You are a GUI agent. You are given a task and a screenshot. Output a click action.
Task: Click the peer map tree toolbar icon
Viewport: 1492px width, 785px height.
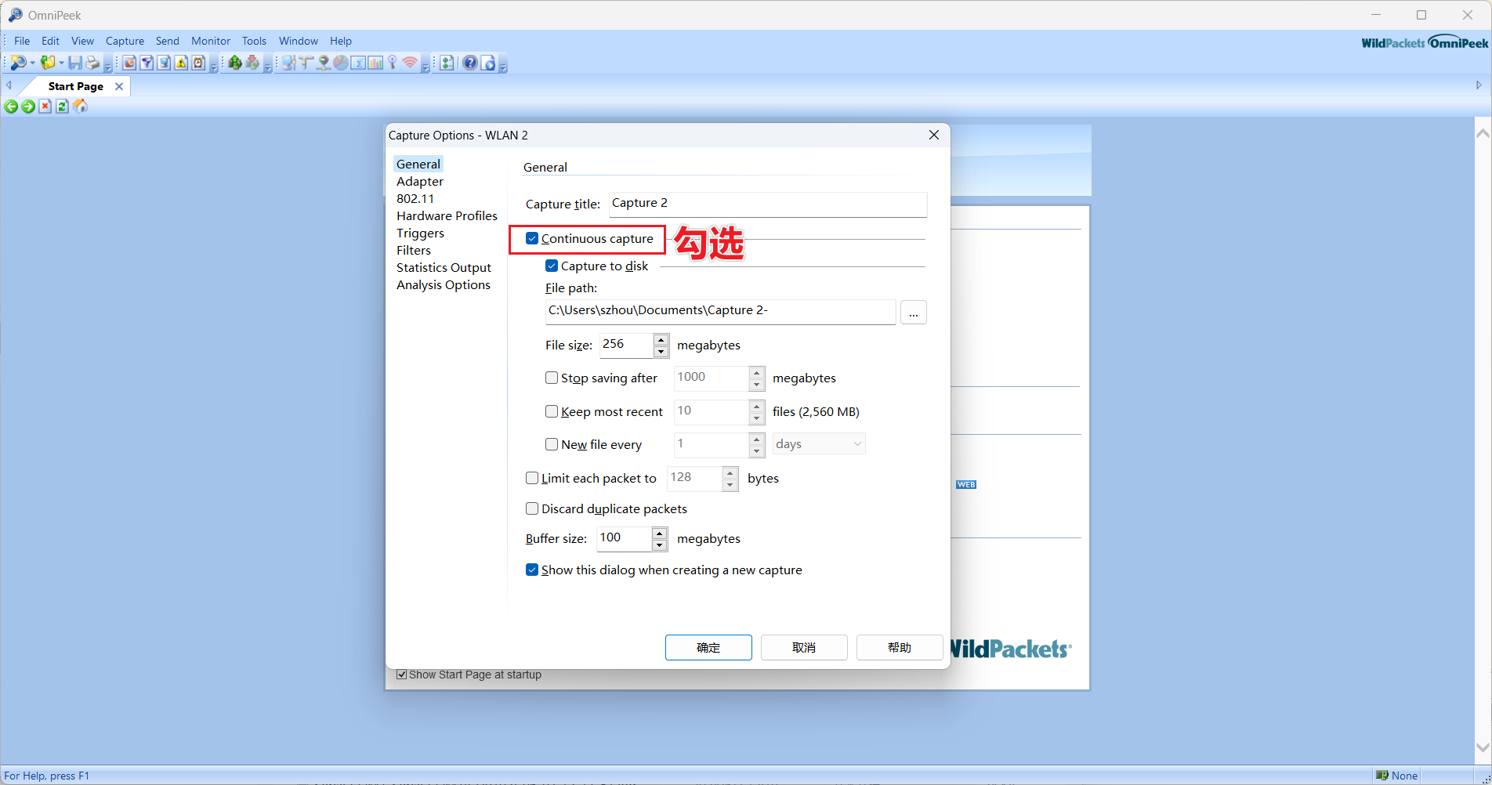coord(306,63)
